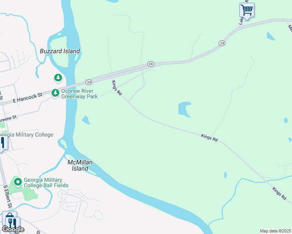Open the Georgia Military College Ball Fields pin
The height and width of the screenshot is (234, 292).
pos(18,182)
